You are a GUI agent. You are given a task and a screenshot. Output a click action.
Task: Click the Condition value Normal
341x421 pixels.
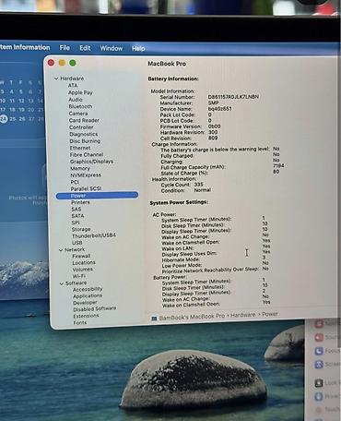[202, 190]
